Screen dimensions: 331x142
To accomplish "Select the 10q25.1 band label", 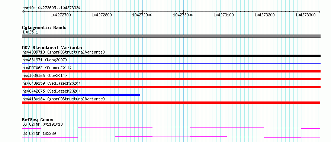I will pyautogui.click(x=30, y=32).
